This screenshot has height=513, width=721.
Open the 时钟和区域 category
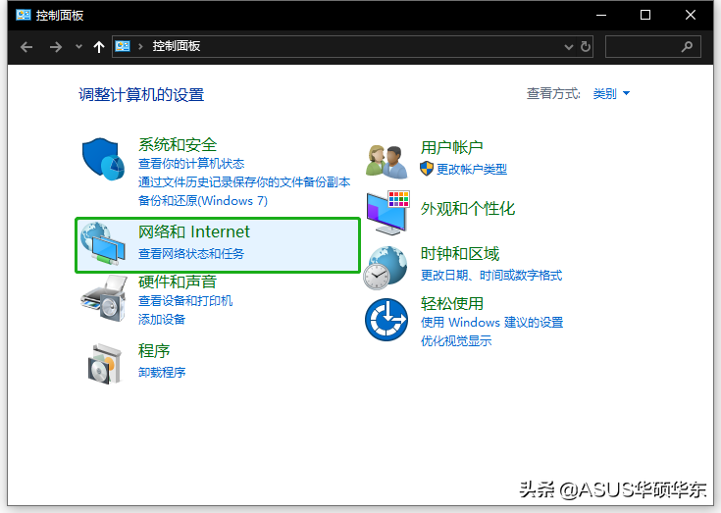pos(460,254)
